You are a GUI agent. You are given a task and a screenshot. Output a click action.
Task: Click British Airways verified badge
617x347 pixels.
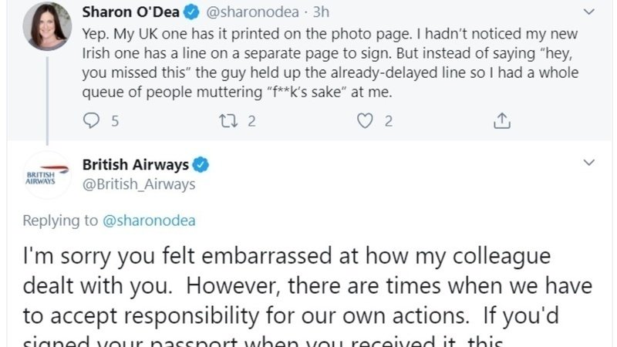pos(202,165)
